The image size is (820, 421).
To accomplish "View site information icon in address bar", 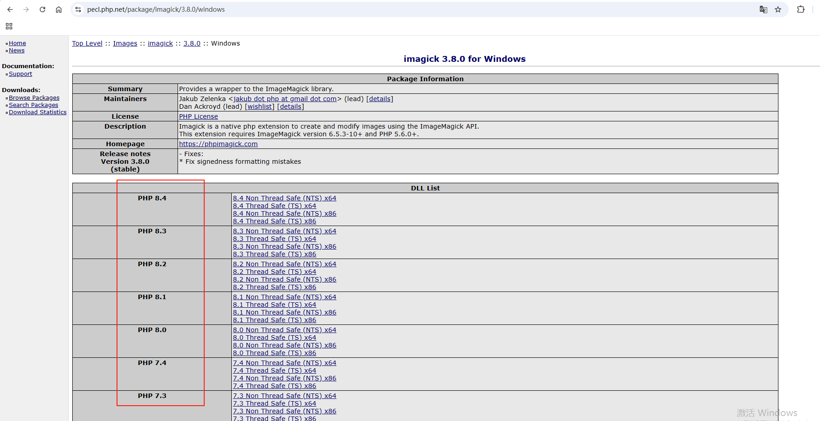I will click(78, 9).
